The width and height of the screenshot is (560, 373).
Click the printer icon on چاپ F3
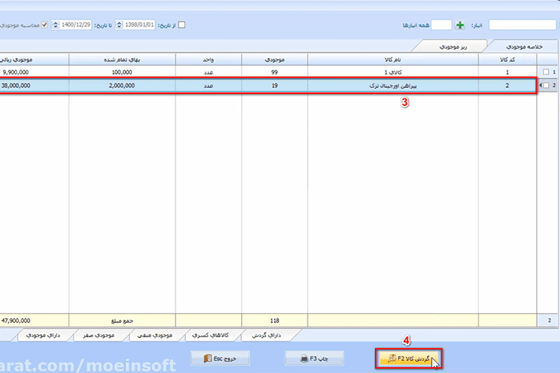pyautogui.click(x=305, y=358)
